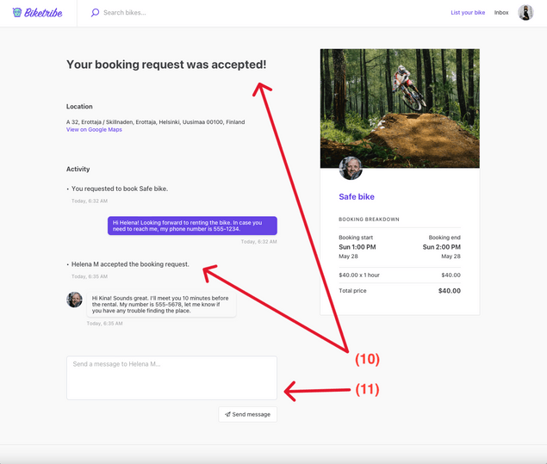
Task: Click the Erottaja location address text
Action: pyautogui.click(x=155, y=122)
